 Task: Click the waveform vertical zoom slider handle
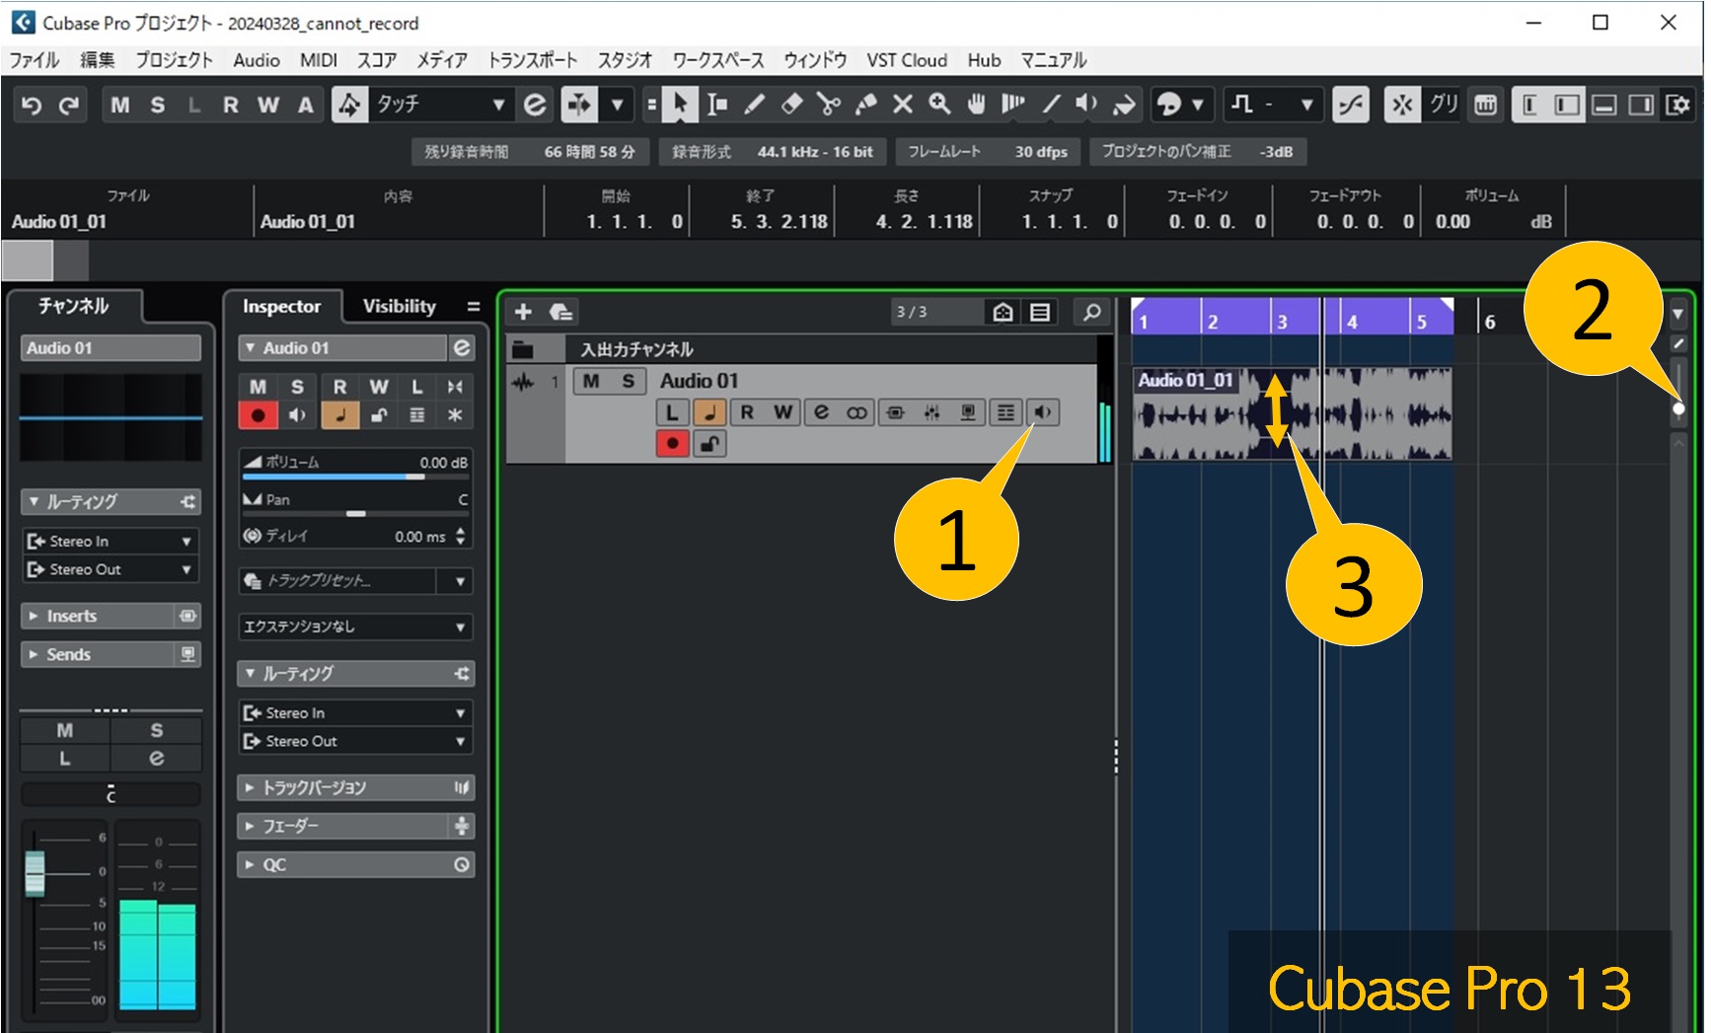1678,408
